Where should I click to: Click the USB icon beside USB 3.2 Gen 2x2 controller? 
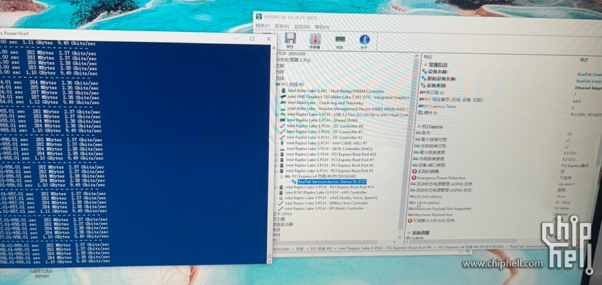pos(283,114)
